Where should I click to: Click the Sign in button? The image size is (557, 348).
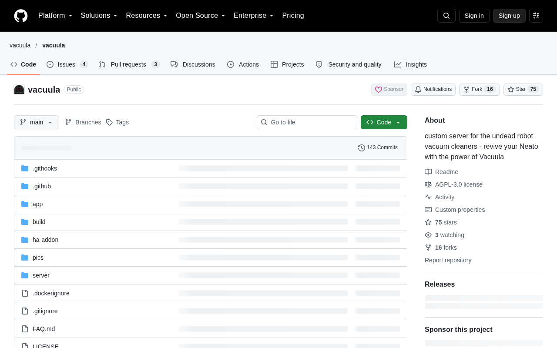pos(474,16)
